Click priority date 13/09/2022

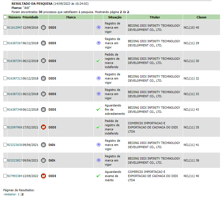30,176
